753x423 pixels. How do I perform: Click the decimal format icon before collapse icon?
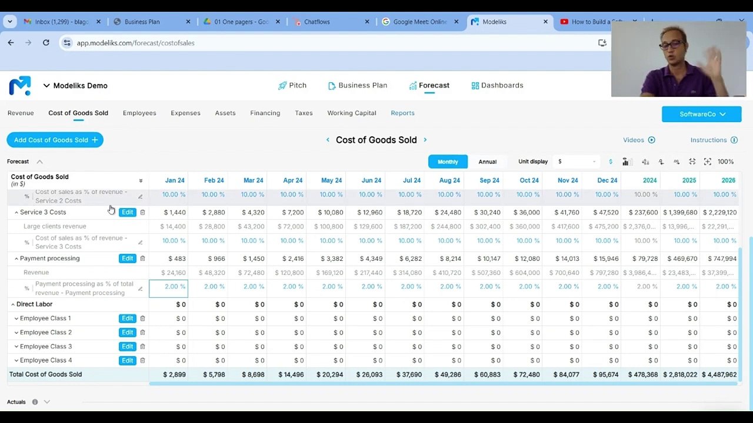pos(677,162)
